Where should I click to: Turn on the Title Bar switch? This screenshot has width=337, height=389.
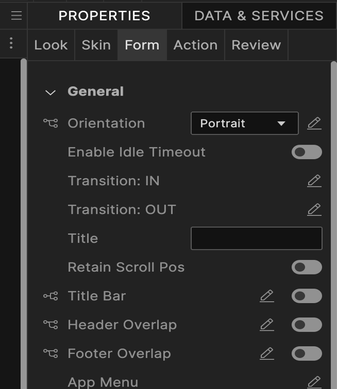pos(306,296)
